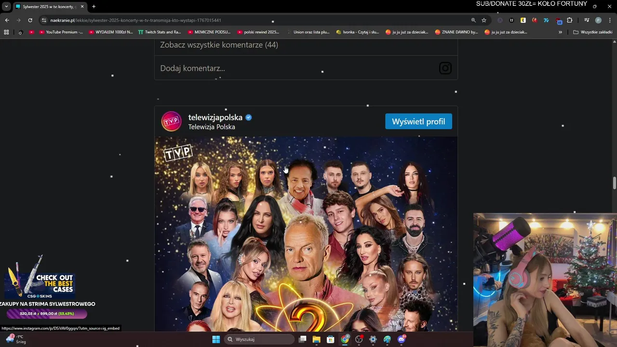Open the Wszystkie zakładki bookmarks folder
Viewport: 617px width, 347px height.
click(x=593, y=32)
